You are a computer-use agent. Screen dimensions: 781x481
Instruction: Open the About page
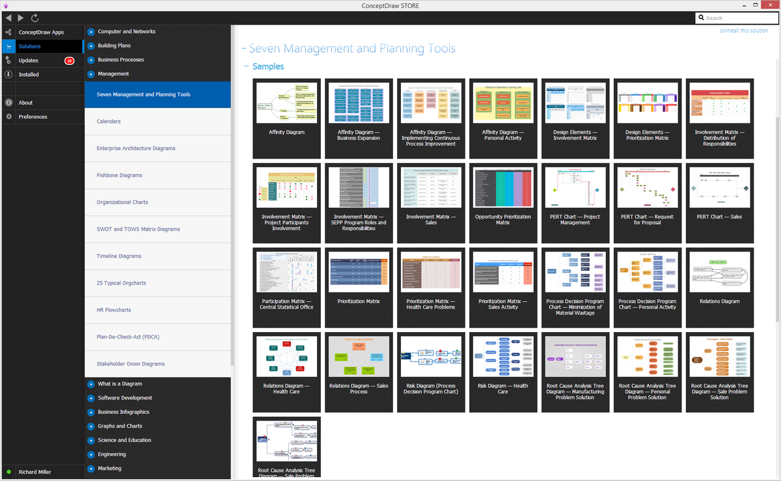pos(26,103)
